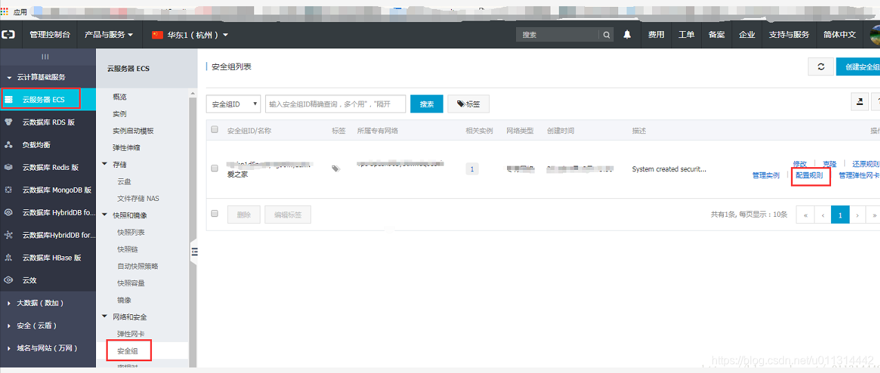Viewport: 880px width, 373px height.
Task: Jump to first page in pagination
Action: tap(805, 215)
